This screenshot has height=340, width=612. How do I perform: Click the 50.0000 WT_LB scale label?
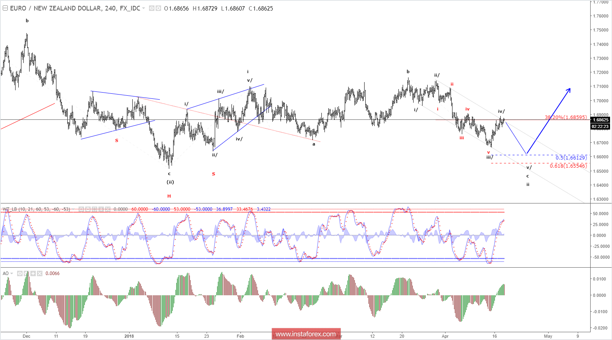coord(601,214)
